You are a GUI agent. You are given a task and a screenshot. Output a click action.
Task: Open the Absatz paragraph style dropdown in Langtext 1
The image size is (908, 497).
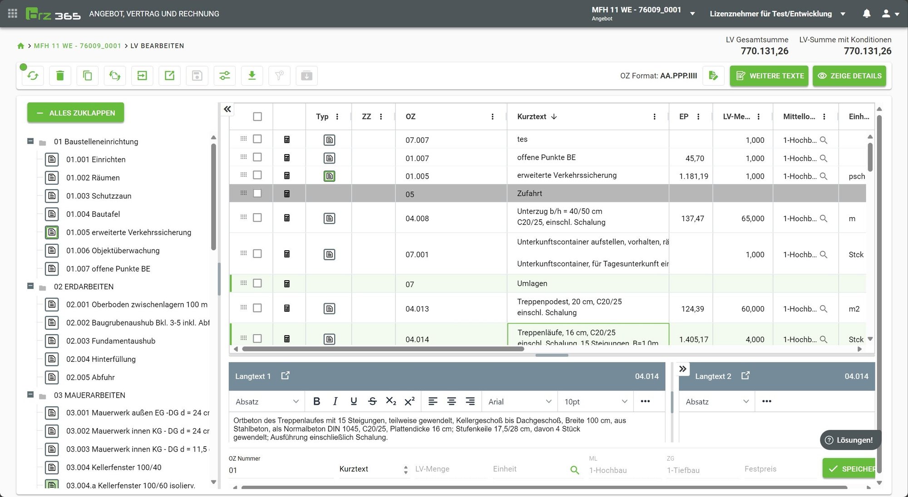tap(267, 402)
